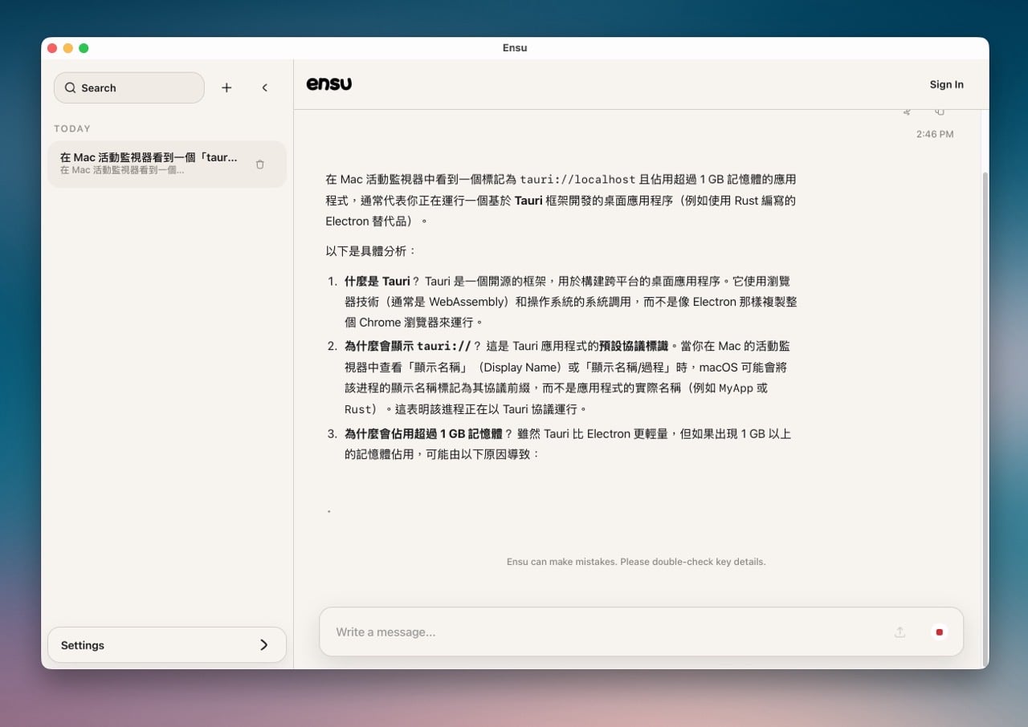Minimize the Ensu window with yellow button
Viewport: 1028px width, 727px height.
(x=68, y=48)
